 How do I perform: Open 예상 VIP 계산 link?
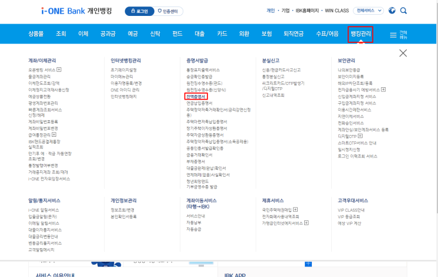coord(350,223)
